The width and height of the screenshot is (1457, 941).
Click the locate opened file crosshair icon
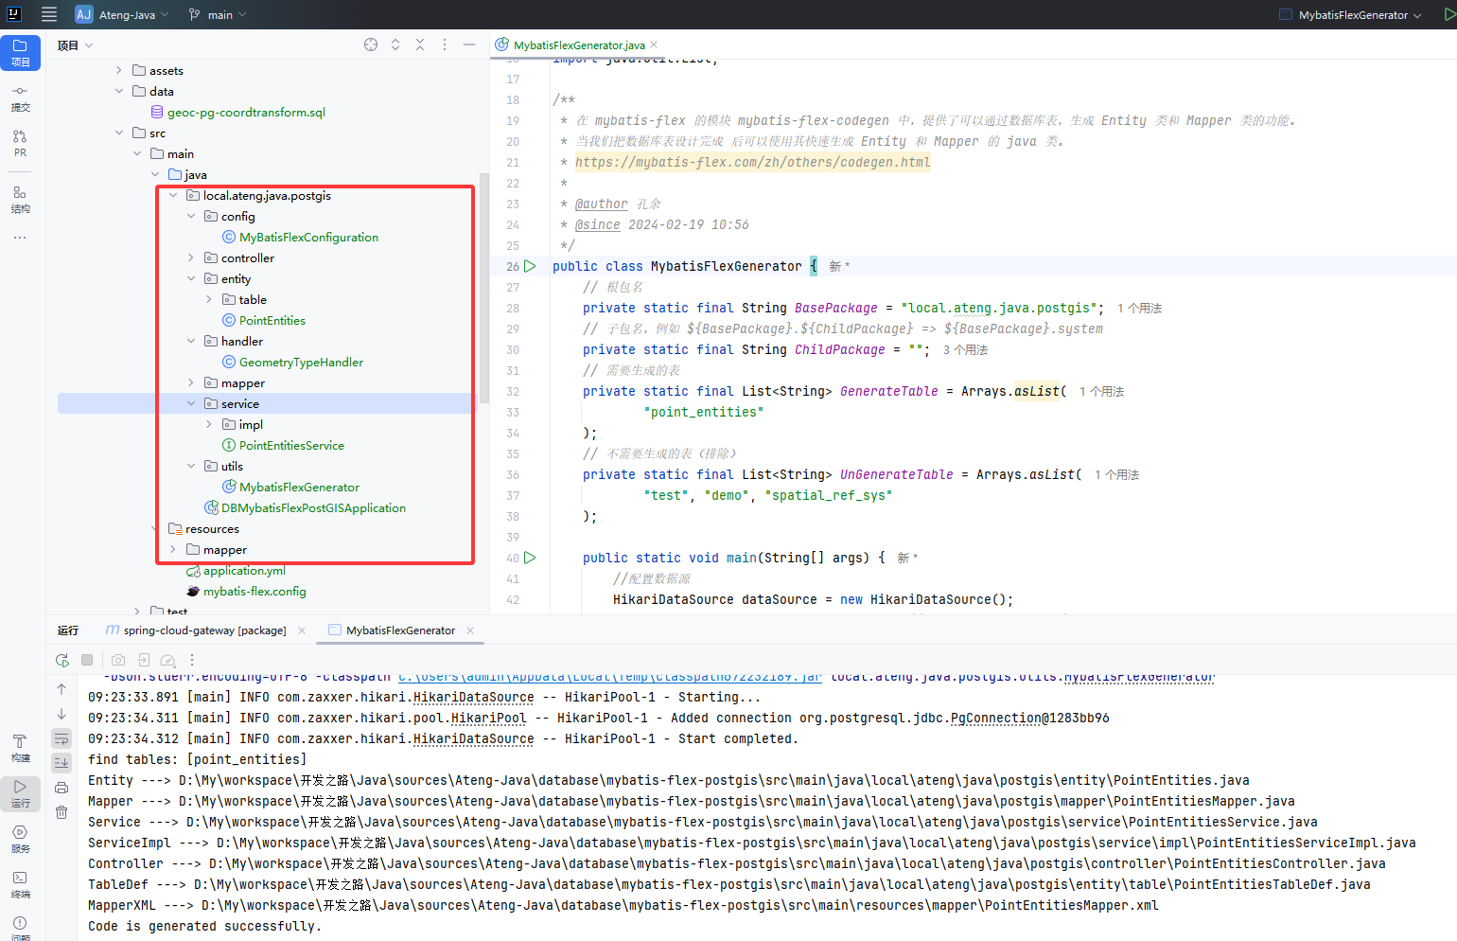(371, 44)
